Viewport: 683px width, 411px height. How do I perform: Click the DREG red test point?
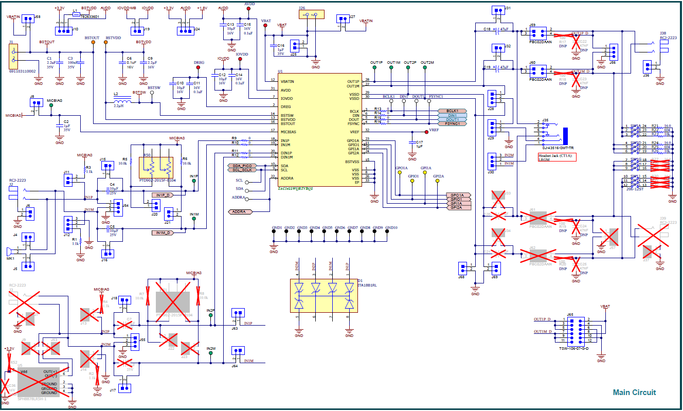point(199,67)
